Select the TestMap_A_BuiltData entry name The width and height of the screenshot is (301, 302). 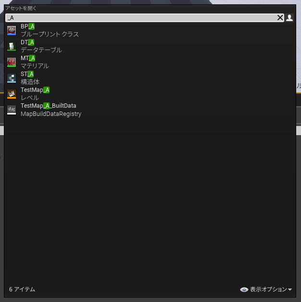click(49, 106)
